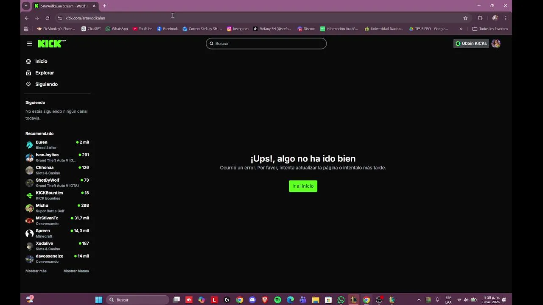Open Información Académica bookmark
Viewport: 543px width, 305px height.
(339, 29)
